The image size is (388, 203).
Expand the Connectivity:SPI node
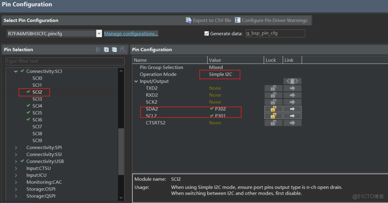coord(16,148)
